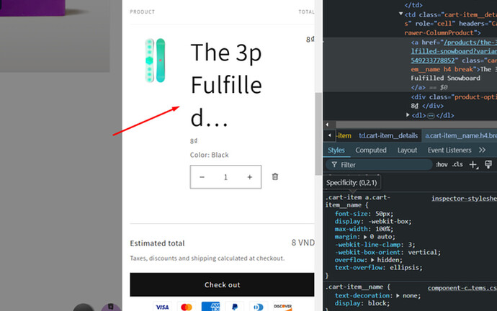The width and height of the screenshot is (497, 311).
Task: Click the breadcrumb scroll-left arrow
Action: tap(330, 135)
